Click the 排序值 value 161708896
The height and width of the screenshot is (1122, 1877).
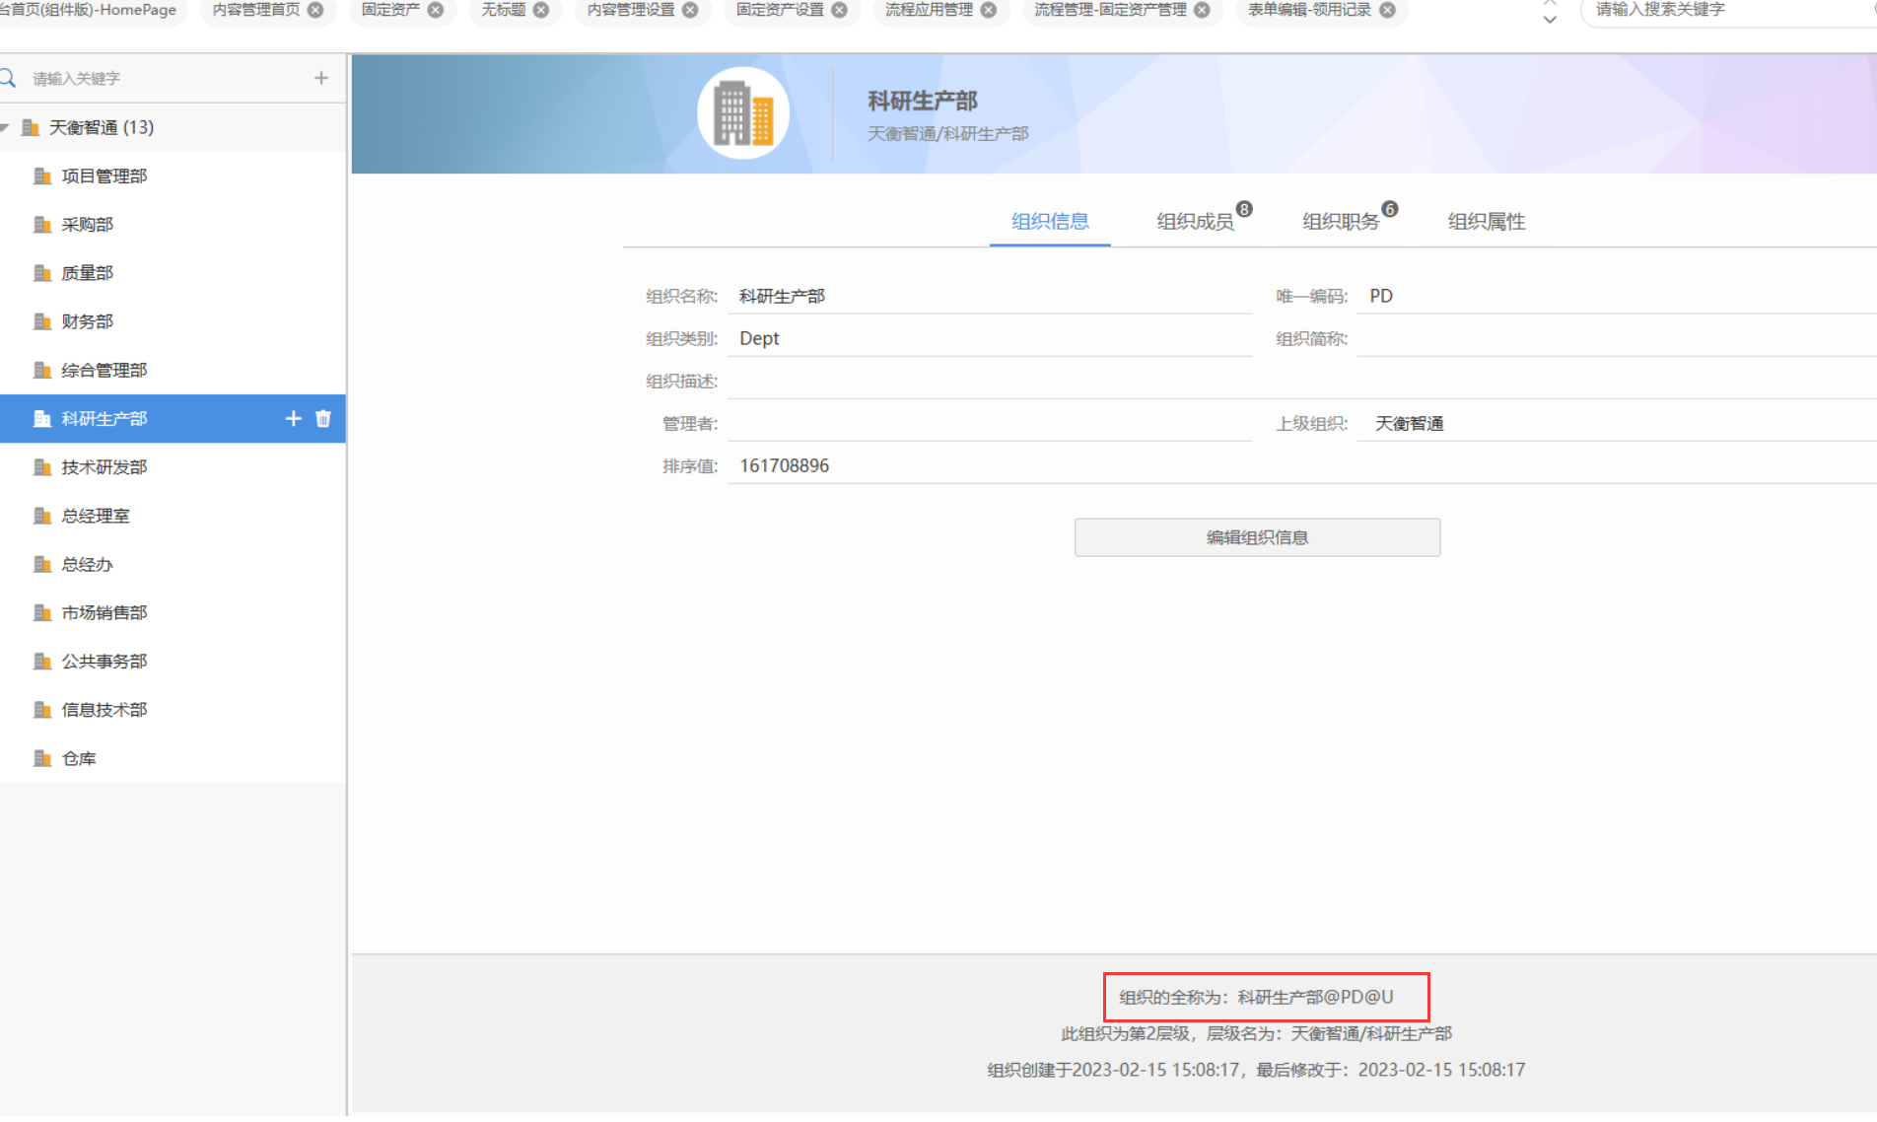click(785, 466)
